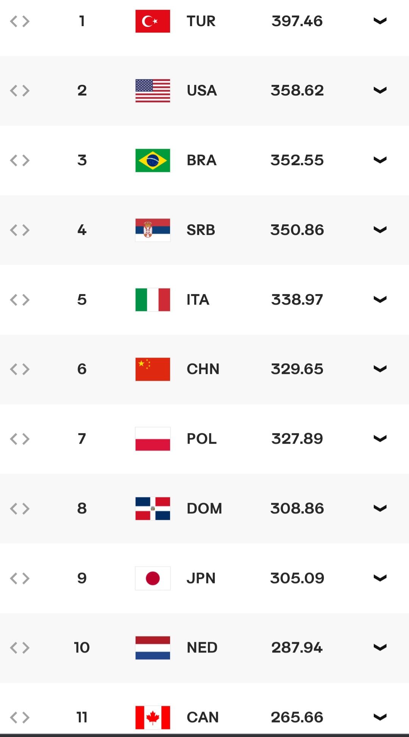Viewport: 409px width, 737px height.
Task: Select the DOM team name
Action: point(204,509)
